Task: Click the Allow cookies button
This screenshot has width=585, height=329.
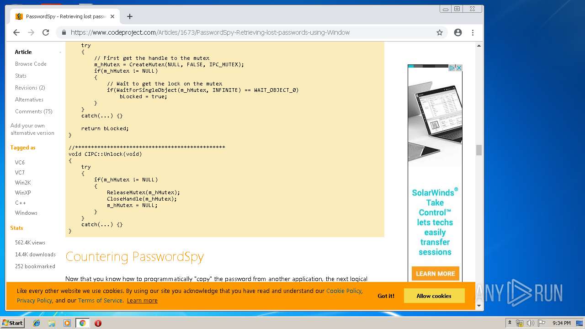Action: coord(434,296)
